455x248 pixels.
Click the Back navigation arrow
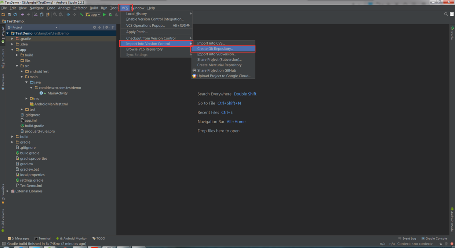68,15
